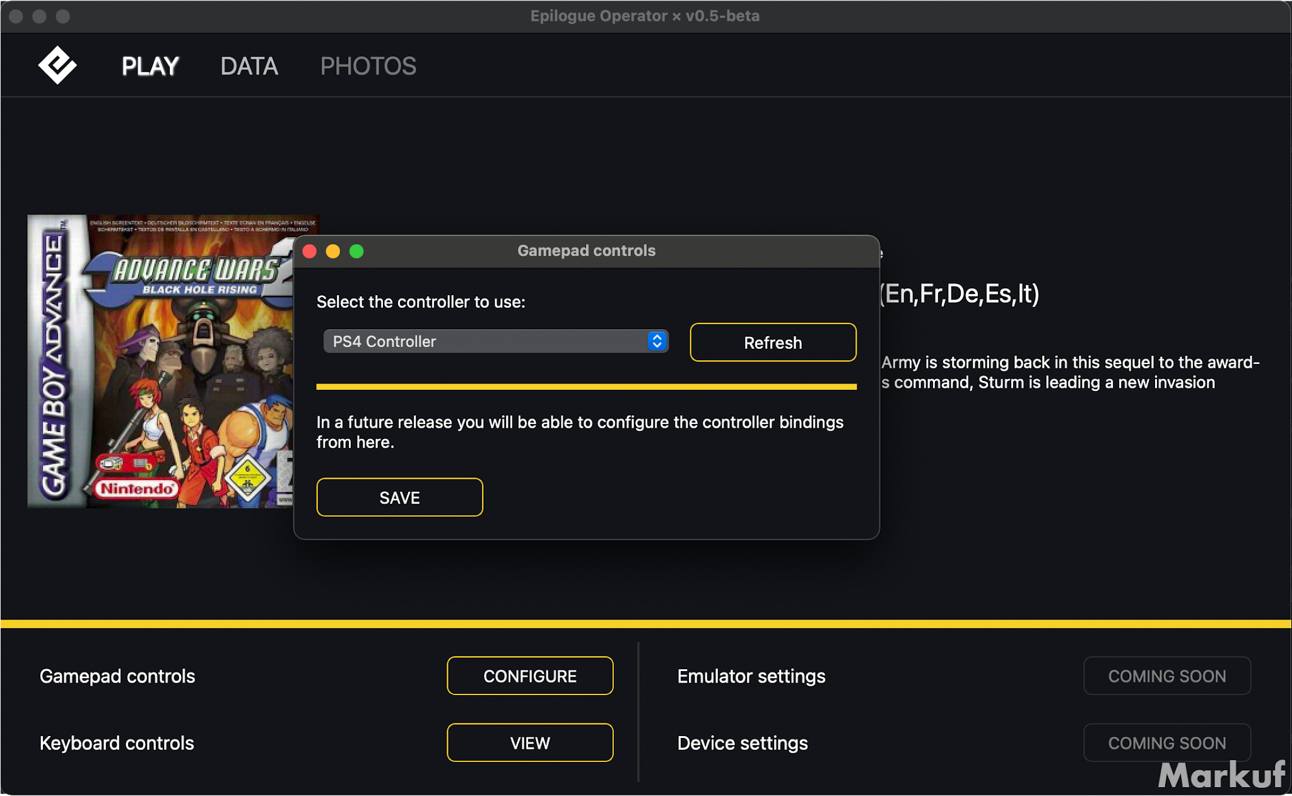Open the DATA tab

pyautogui.click(x=249, y=66)
